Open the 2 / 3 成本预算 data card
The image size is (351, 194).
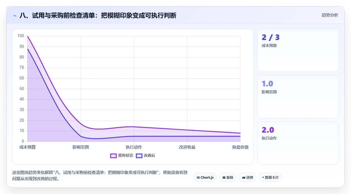coord(298,50)
